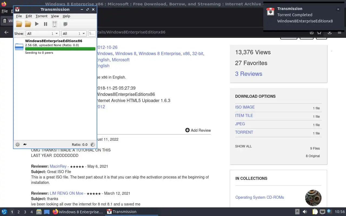The image size is (346, 216).
Task: Go back with Firefox back arrow
Action: (6, 32)
